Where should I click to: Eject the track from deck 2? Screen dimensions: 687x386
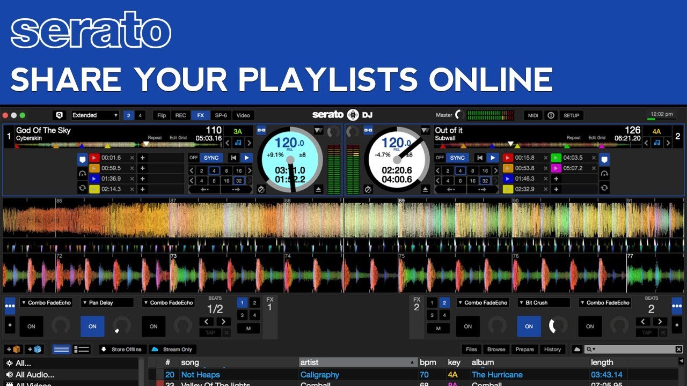425,189
